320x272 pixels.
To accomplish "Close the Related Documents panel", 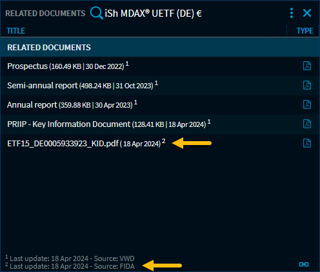I will click(x=307, y=13).
